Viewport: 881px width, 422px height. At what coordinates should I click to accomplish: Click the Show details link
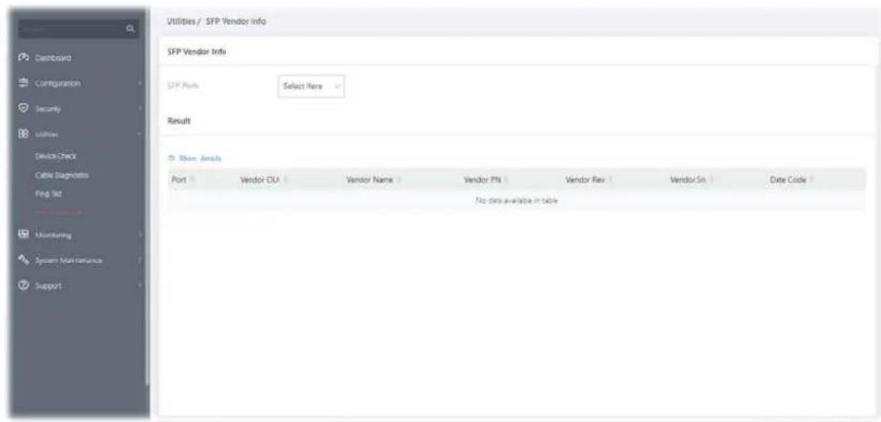(198, 158)
